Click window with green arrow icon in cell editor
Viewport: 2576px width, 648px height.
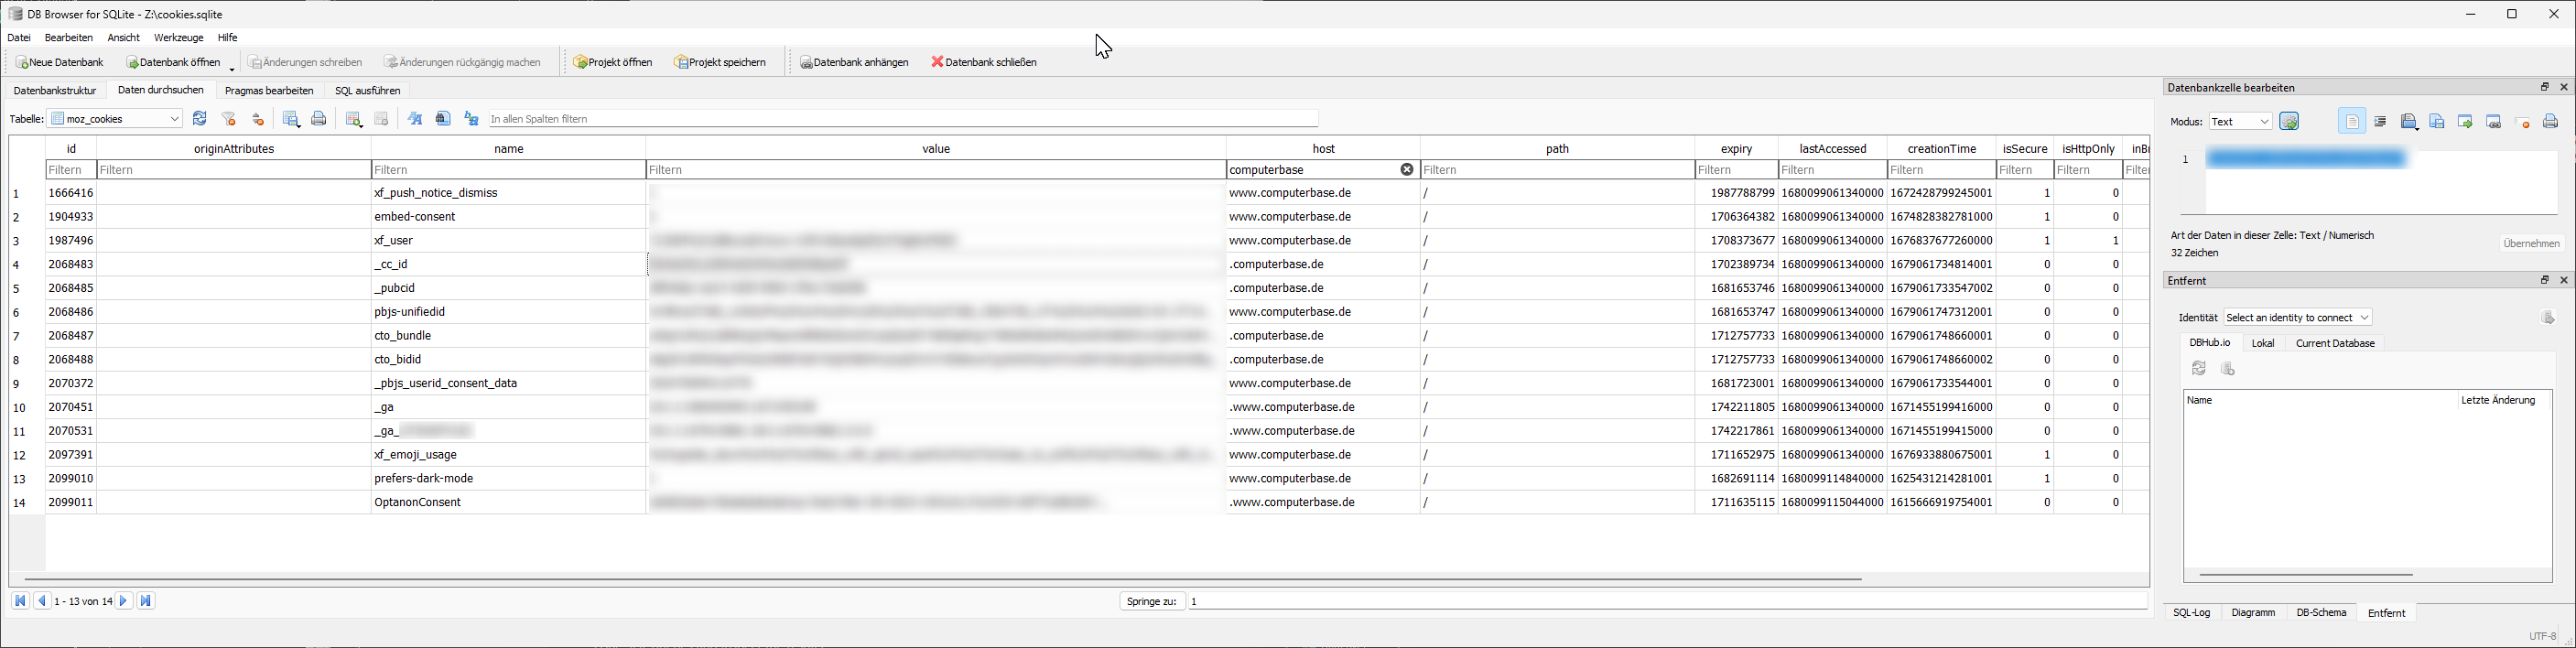point(2465,122)
